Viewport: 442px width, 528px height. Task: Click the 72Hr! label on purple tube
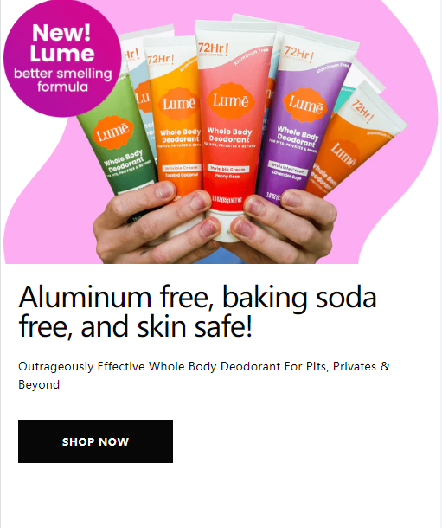(299, 54)
